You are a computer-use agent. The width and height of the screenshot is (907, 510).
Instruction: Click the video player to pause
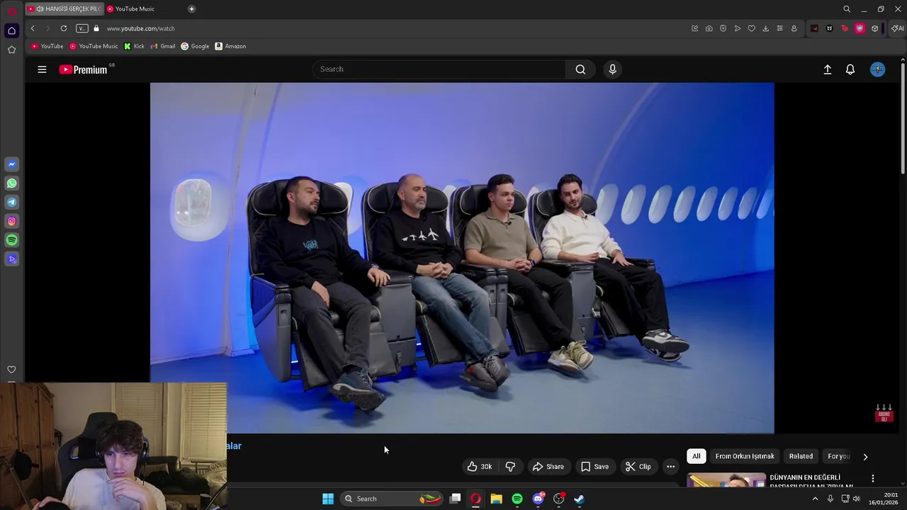point(462,258)
